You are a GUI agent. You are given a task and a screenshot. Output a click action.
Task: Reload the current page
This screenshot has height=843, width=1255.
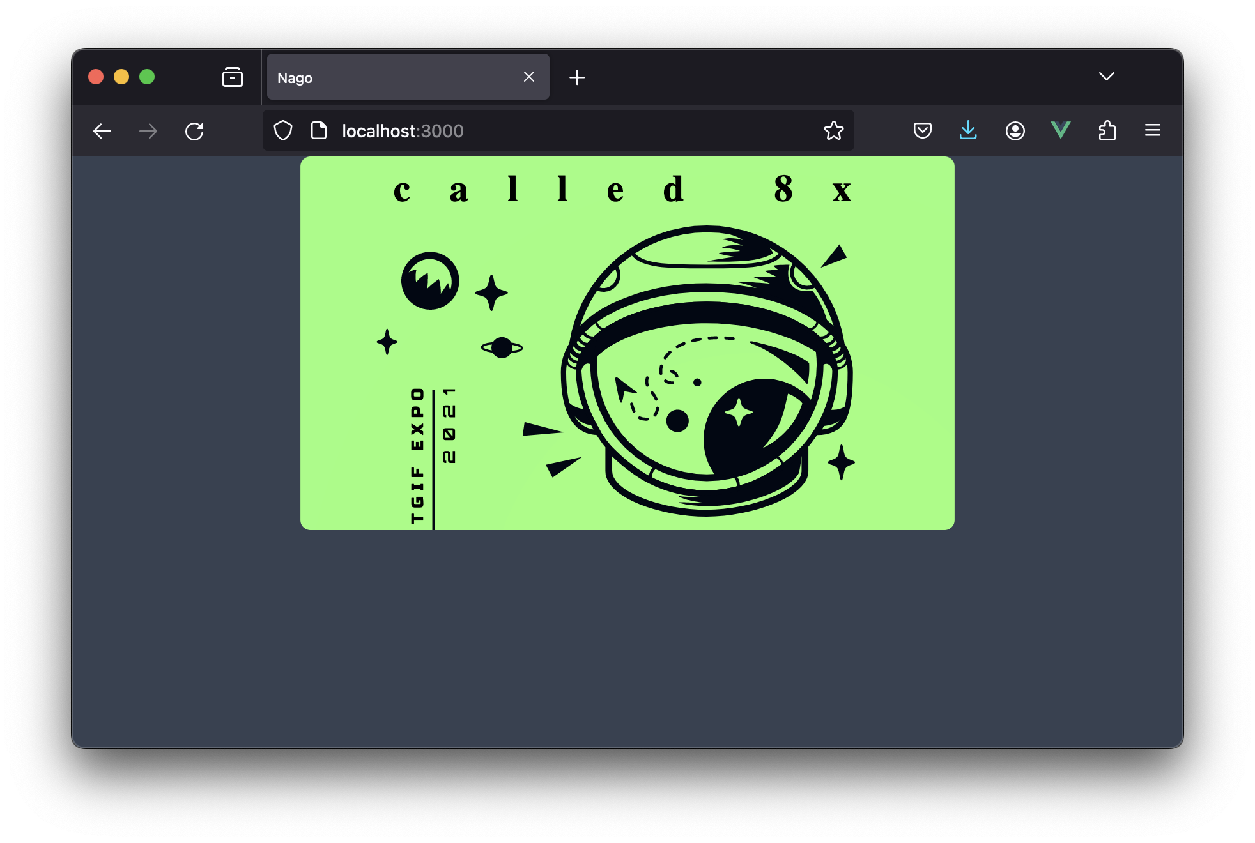pyautogui.click(x=194, y=131)
